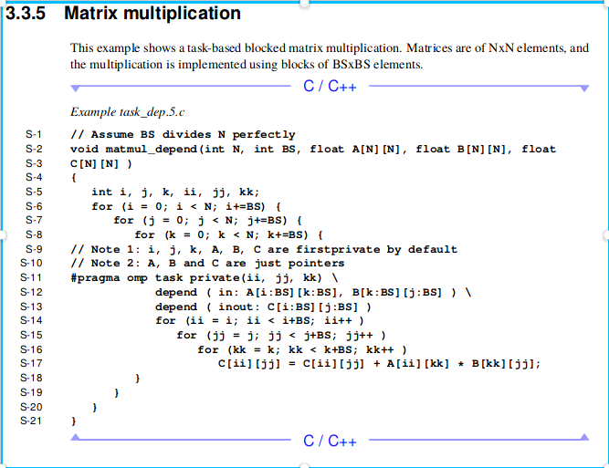Click the loop "for (k = 0; k < N; k+=BS) {"
This screenshot has width=609, height=468.
229,235
